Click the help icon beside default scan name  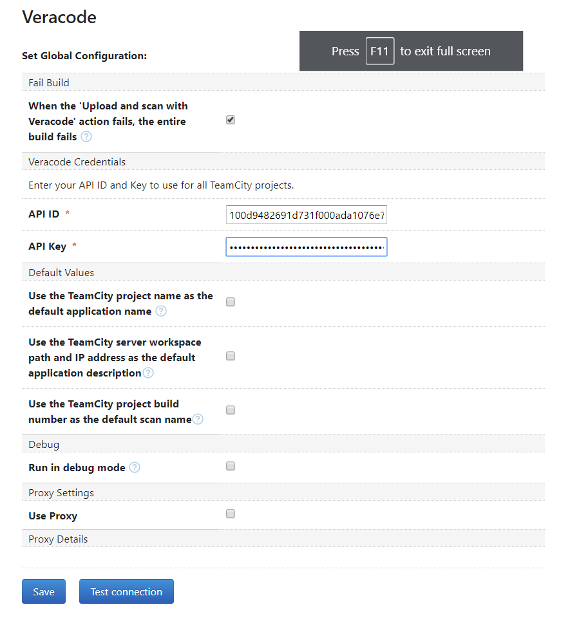(198, 419)
